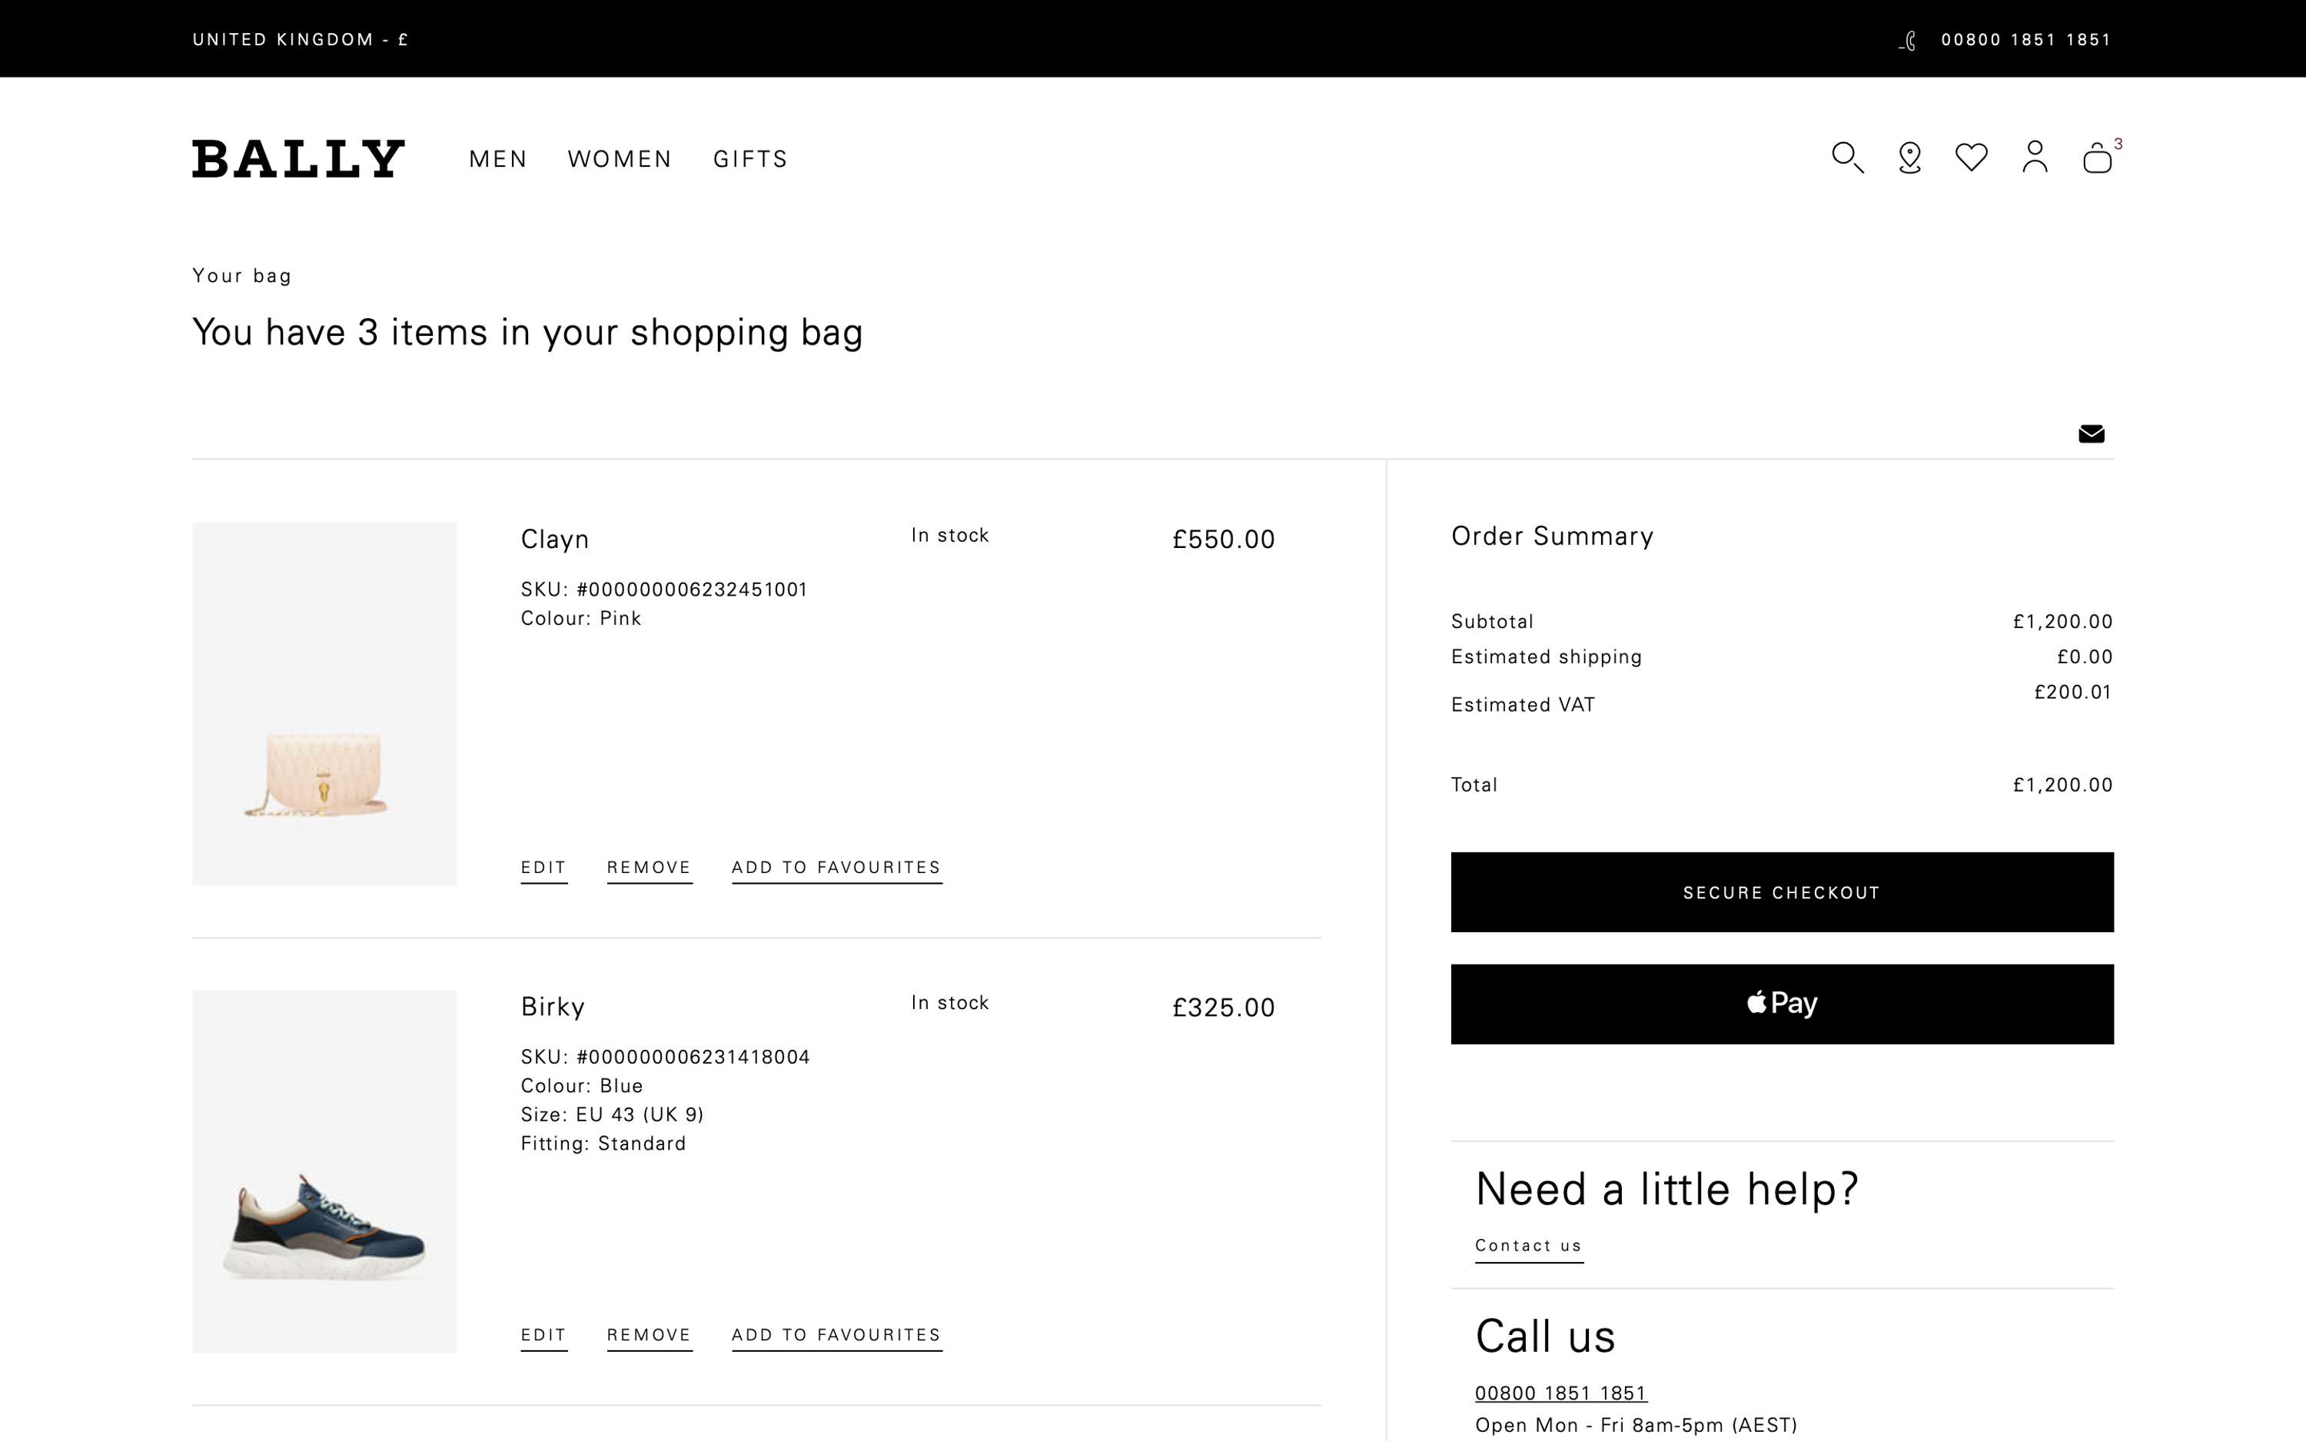The height and width of the screenshot is (1441, 2306).
Task: Open the GIFTS menu
Action: (x=751, y=159)
